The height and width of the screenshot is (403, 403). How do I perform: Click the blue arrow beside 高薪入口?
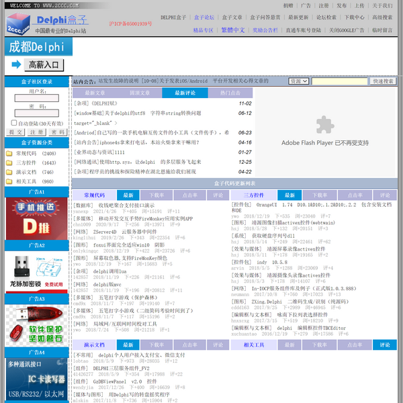[x=16, y=65]
